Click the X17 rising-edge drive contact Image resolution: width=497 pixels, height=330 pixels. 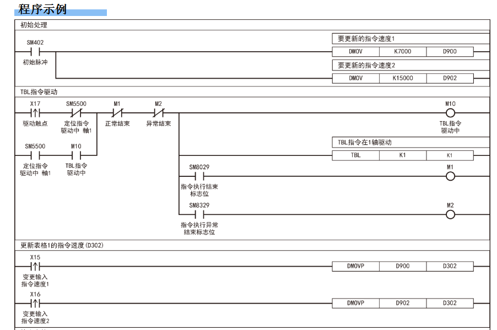tap(35, 113)
